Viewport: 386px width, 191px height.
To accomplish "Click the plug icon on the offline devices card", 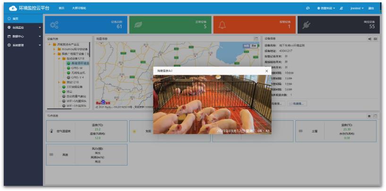I will 306,25.
